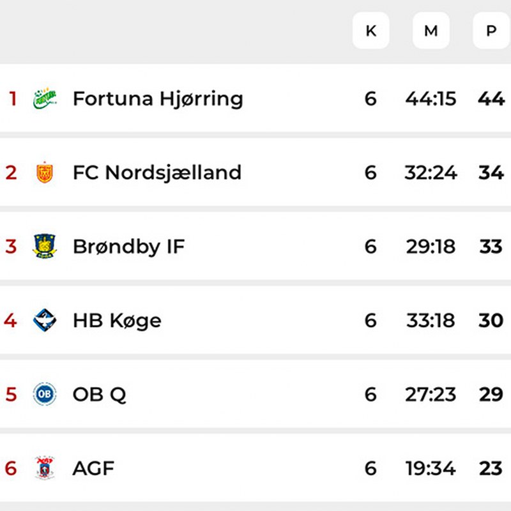Open the Fortuna Hjørring team name
The width and height of the screenshot is (511, 511).
pyautogui.click(x=158, y=99)
